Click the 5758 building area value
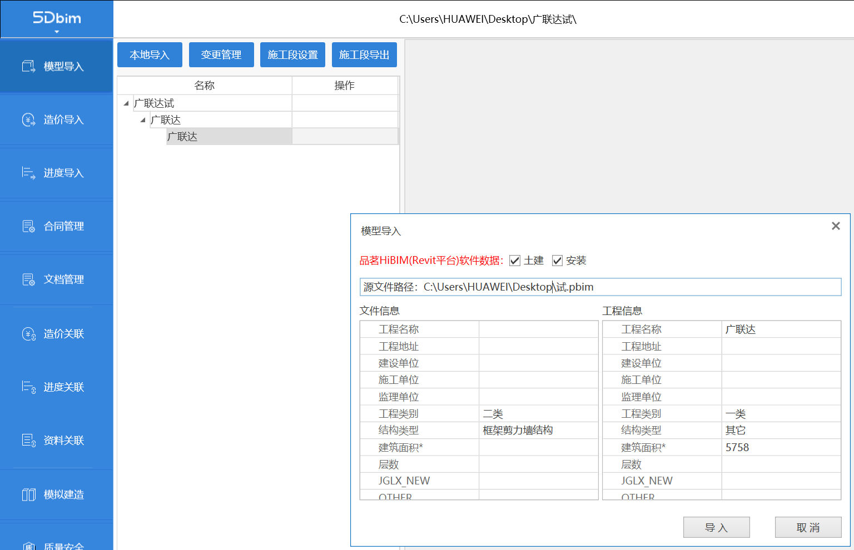Screen dimensions: 854x550 737,448
